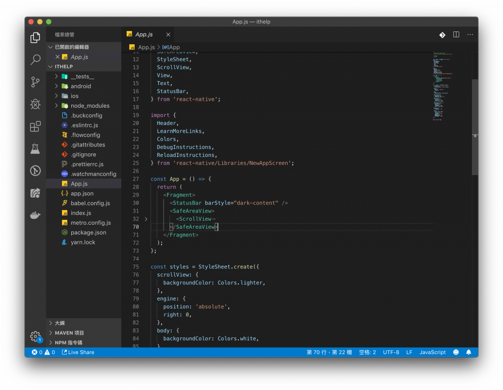The image size is (503, 390).
Task: Open the Source Control view
Action: (x=35, y=82)
